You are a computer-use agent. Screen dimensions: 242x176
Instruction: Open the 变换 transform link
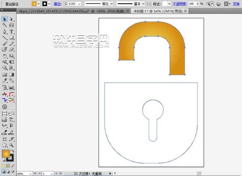[x=236, y=4]
